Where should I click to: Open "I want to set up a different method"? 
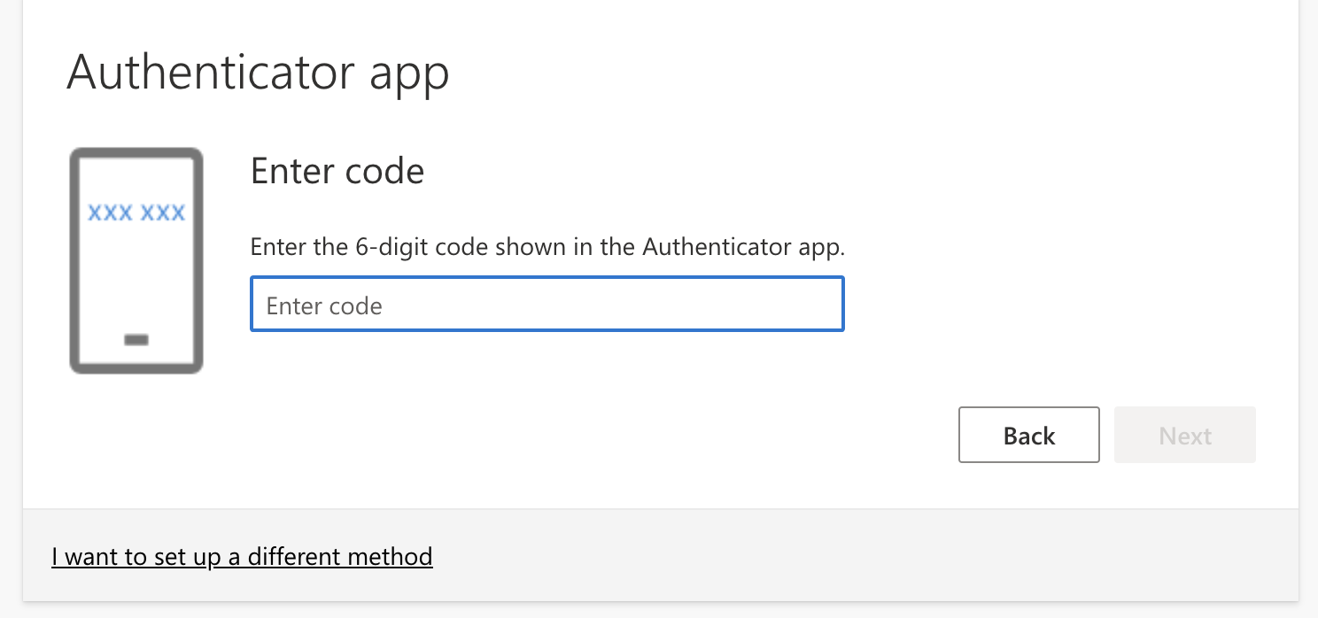[242, 557]
